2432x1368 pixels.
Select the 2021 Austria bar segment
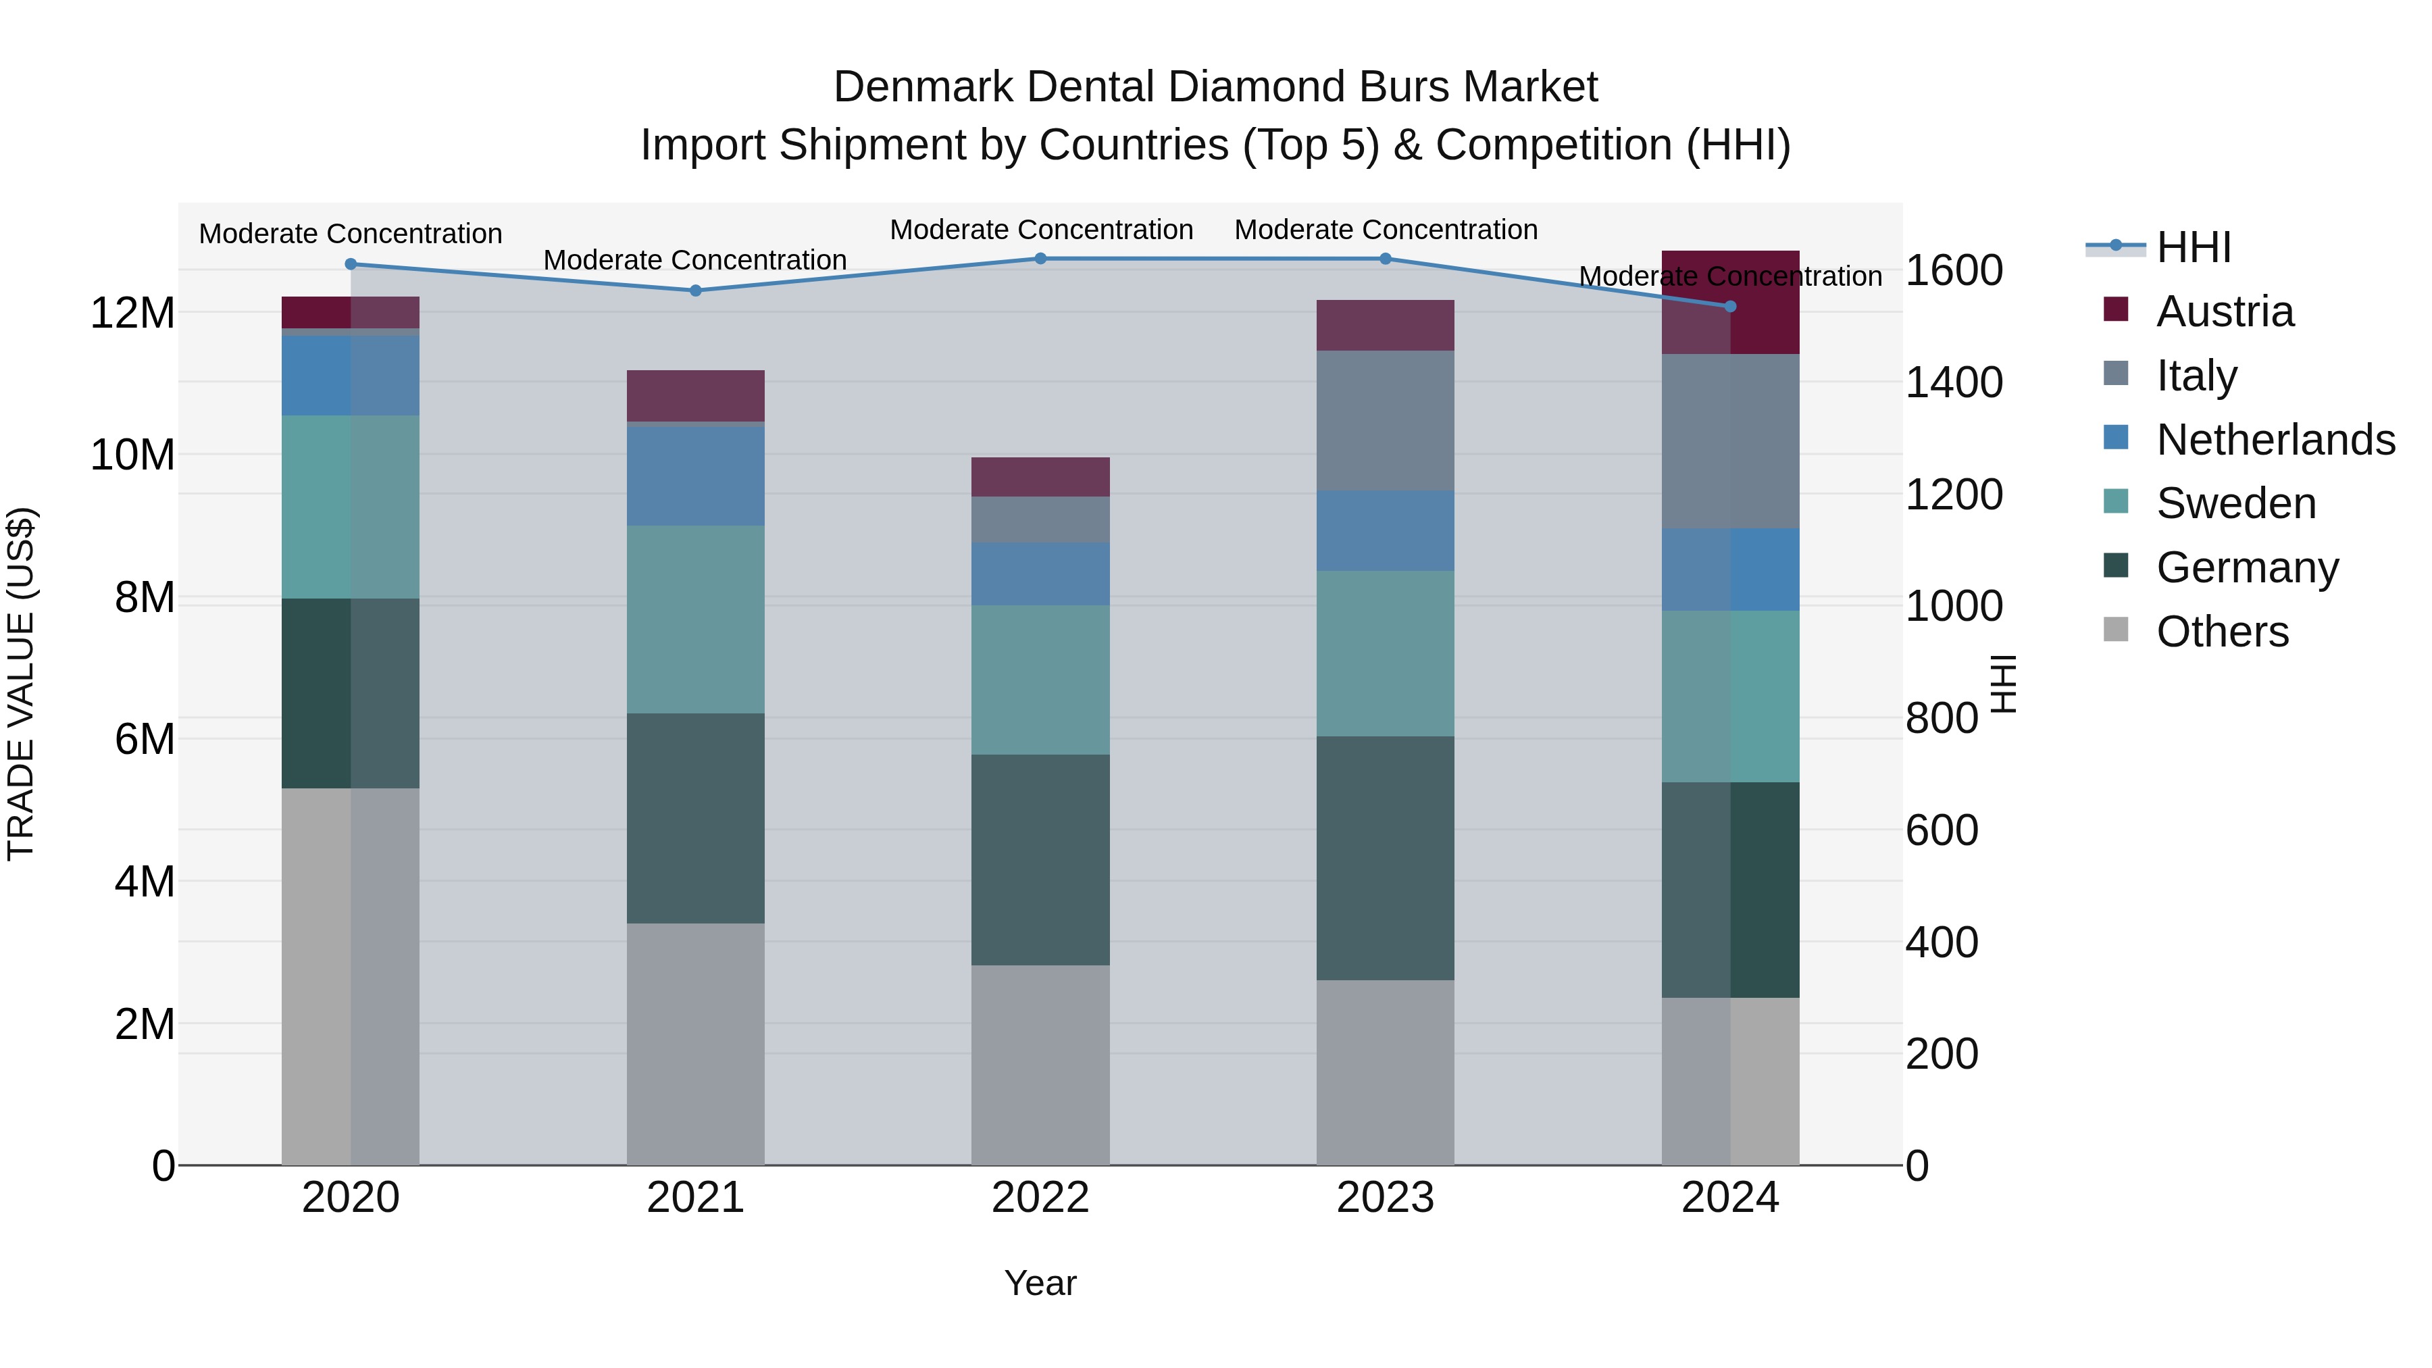click(x=696, y=397)
